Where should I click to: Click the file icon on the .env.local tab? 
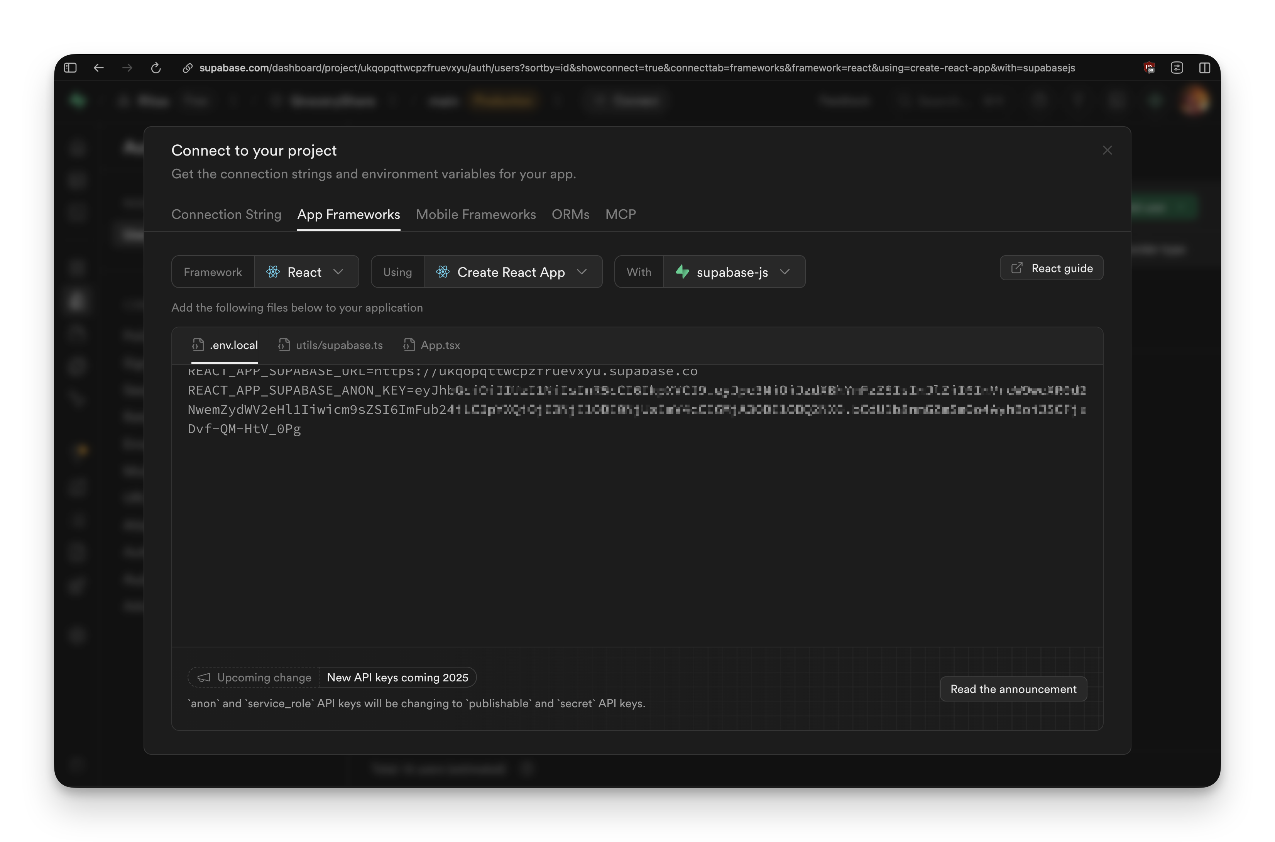(198, 345)
